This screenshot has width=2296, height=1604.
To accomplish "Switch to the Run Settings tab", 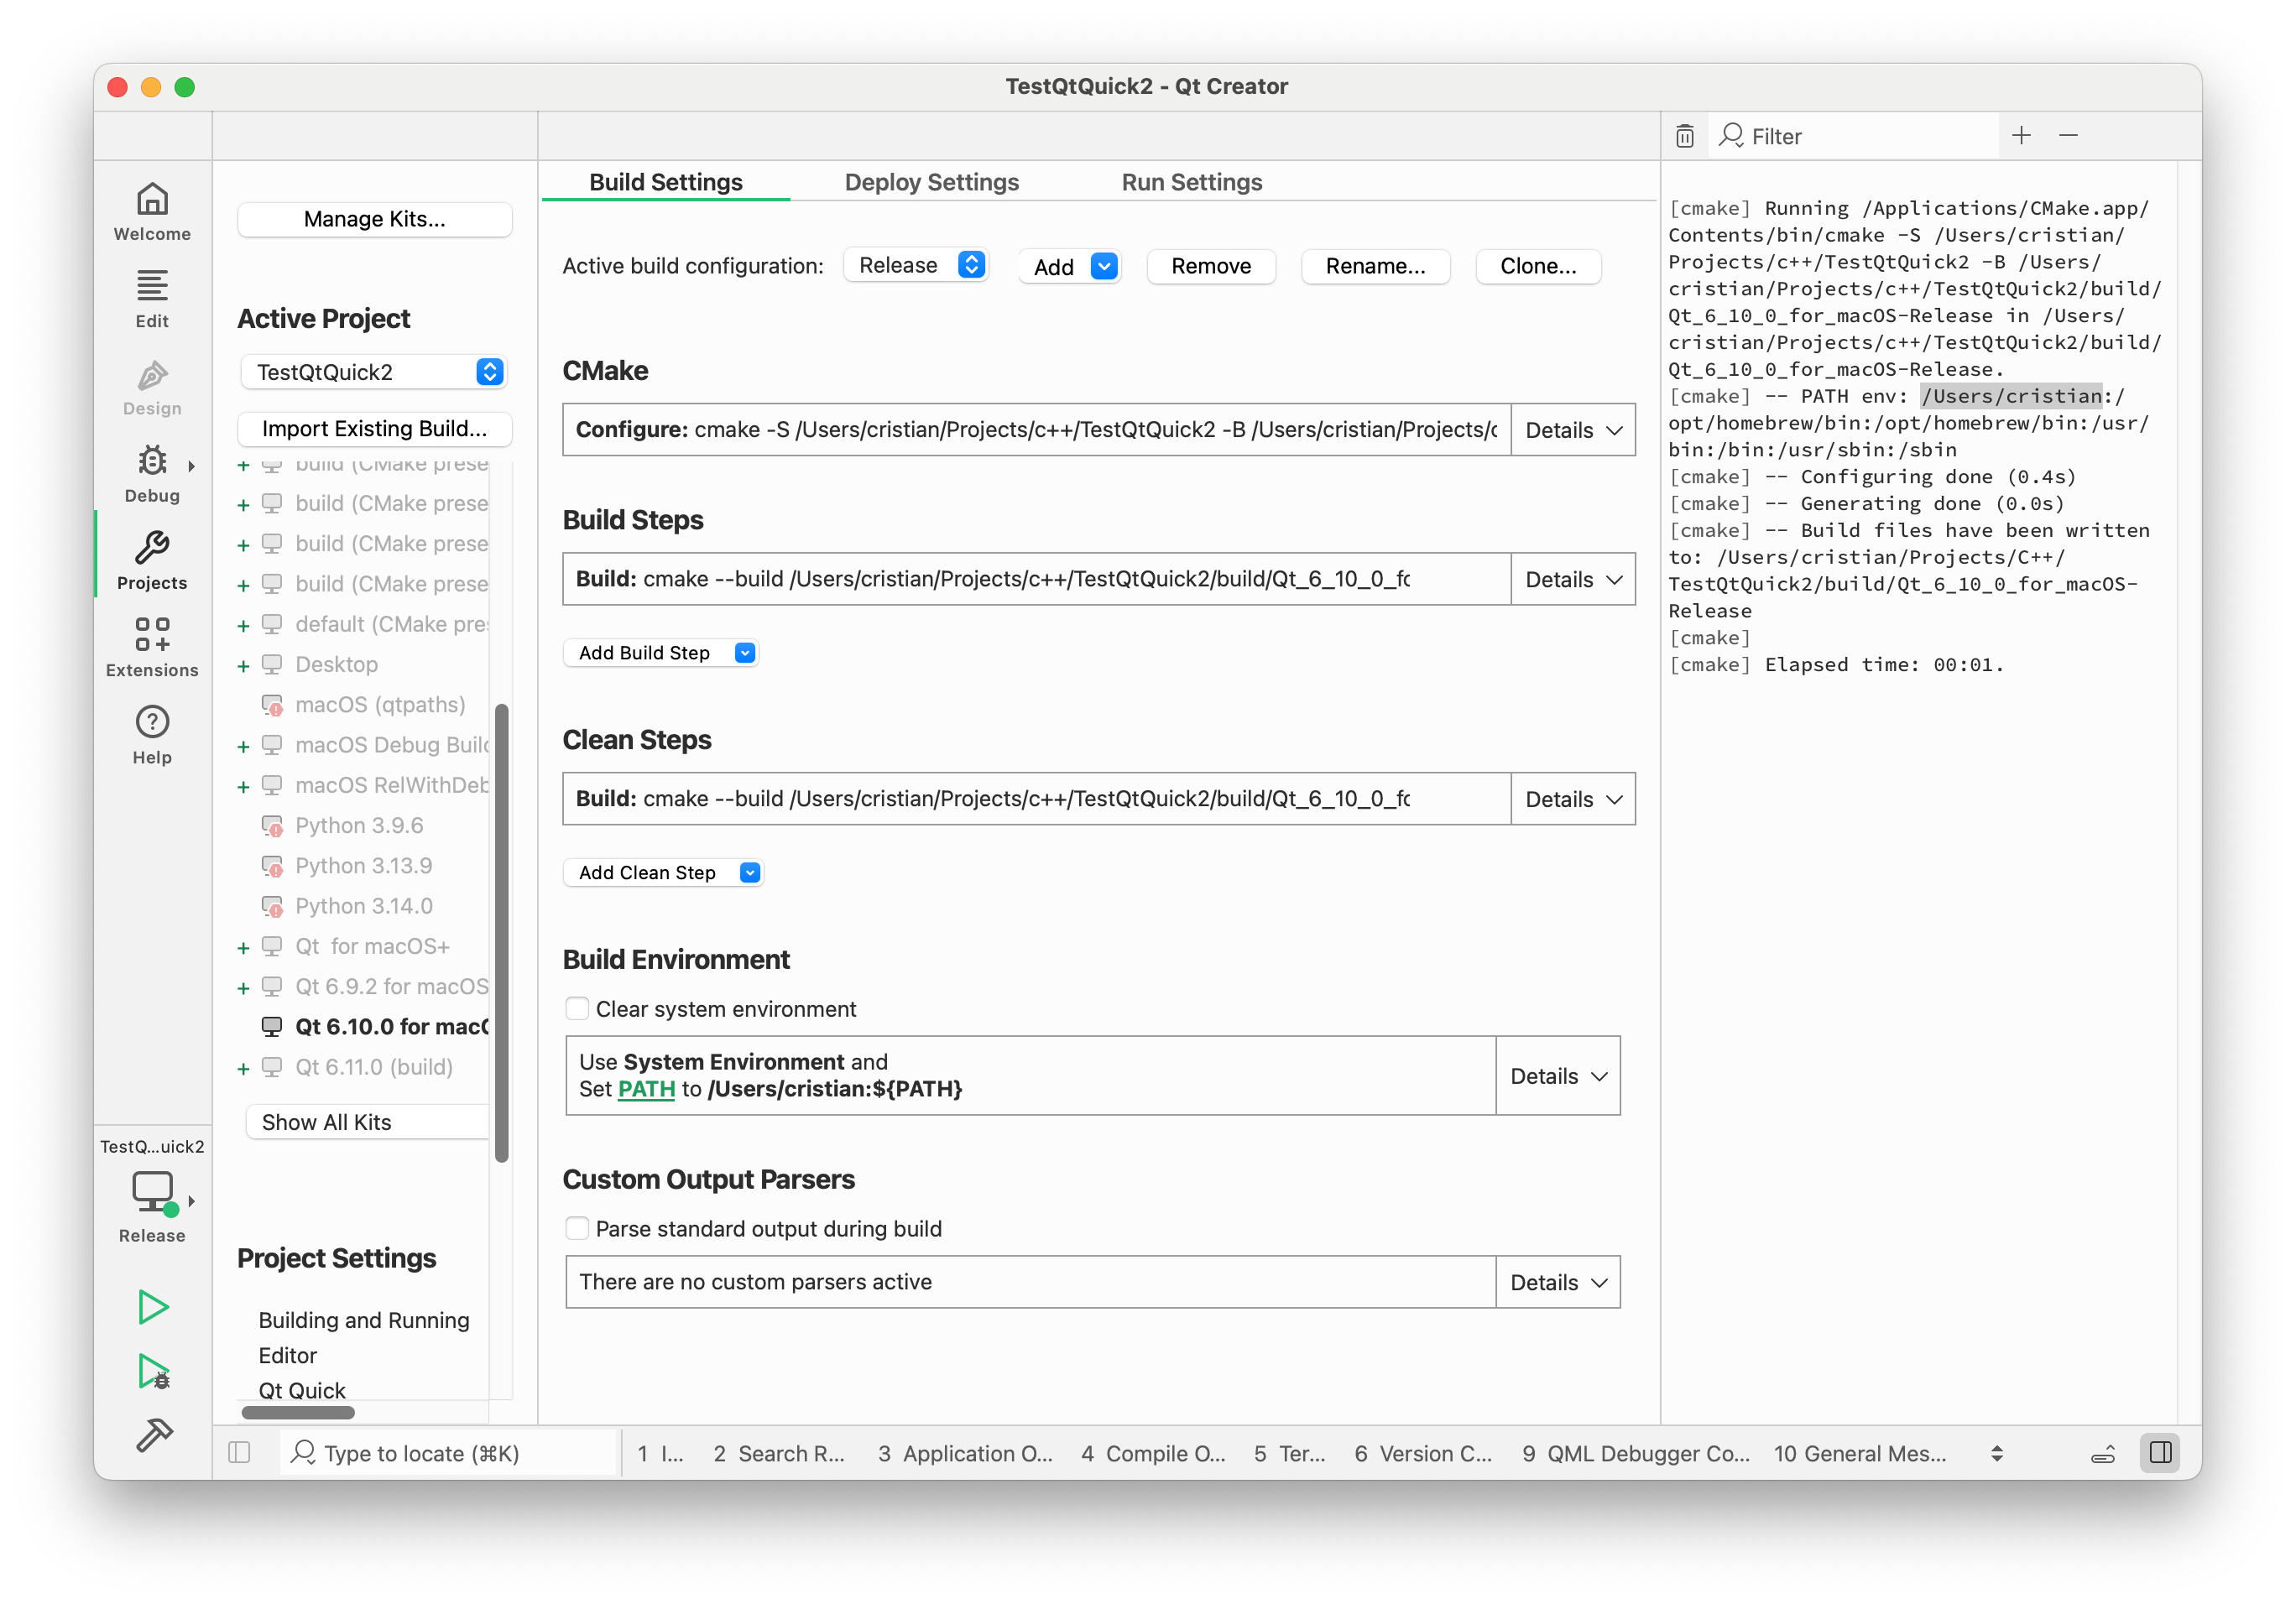I will coord(1191,182).
